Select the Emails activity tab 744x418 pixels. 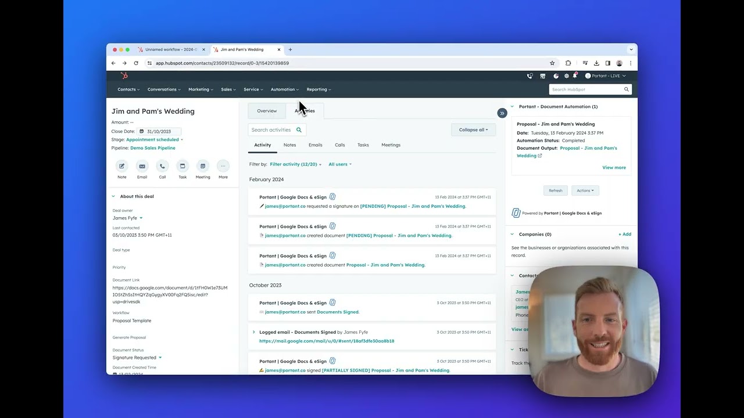click(x=315, y=145)
